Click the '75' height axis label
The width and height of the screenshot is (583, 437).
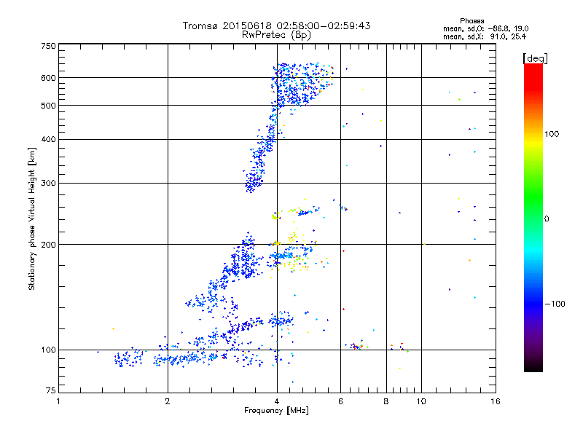[51, 390]
